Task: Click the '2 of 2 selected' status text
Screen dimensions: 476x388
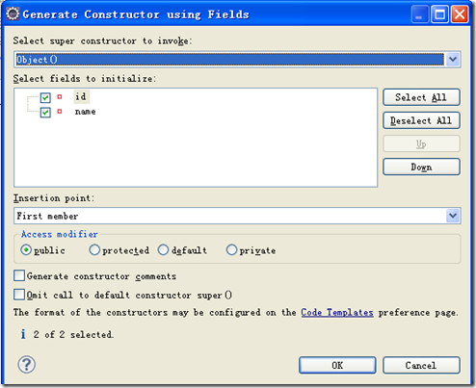Action: pos(73,334)
